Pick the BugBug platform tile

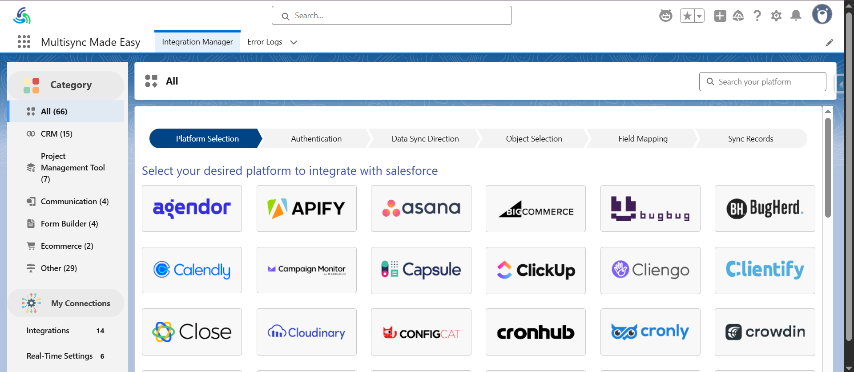point(650,208)
